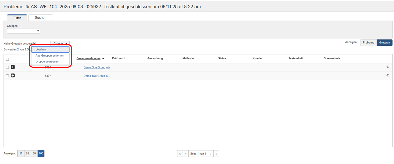Go to next page pagination arrow

pos(211,154)
